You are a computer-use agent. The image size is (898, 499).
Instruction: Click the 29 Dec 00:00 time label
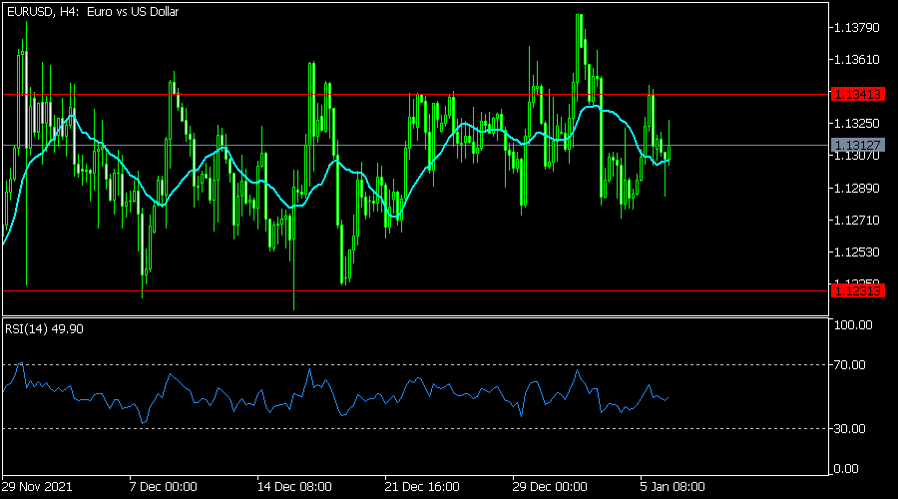[550, 487]
